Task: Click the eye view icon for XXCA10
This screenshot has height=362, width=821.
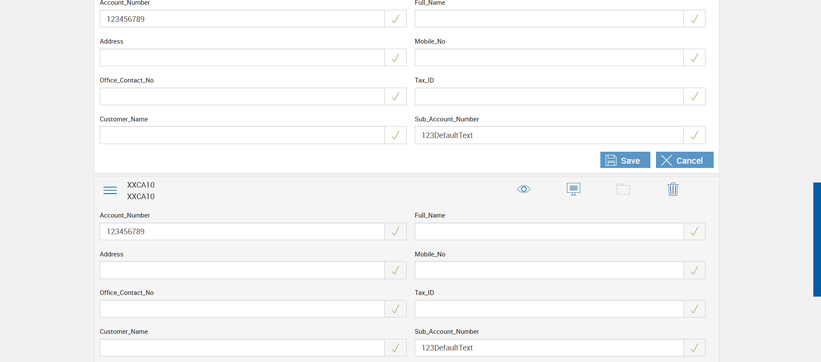Action: click(523, 189)
